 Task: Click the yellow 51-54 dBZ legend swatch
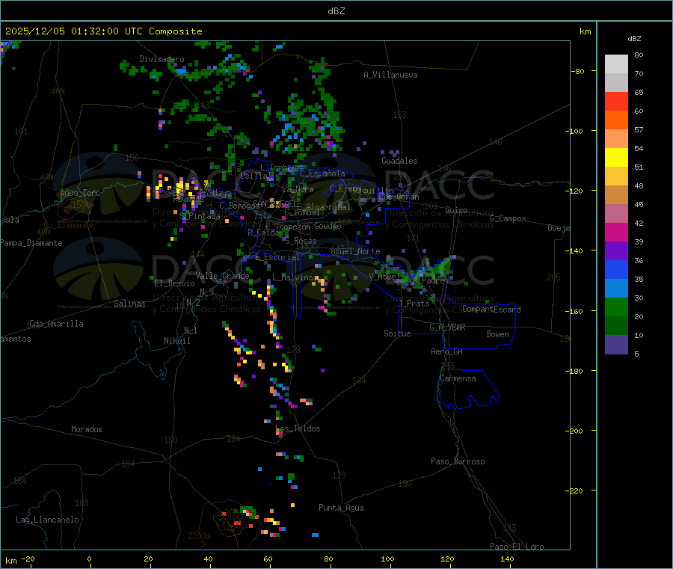pyautogui.click(x=616, y=158)
